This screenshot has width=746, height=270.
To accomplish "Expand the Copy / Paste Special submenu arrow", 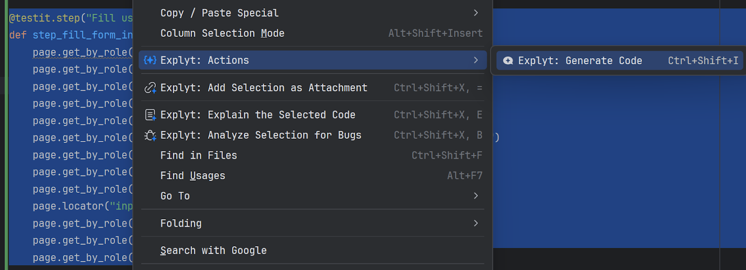I will 476,13.
